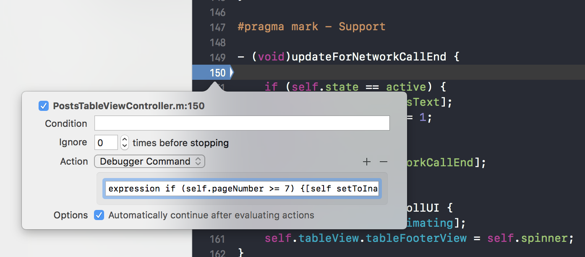This screenshot has height=257, width=585.
Task: Click the breakpoint marker on line 150
Action: coord(212,73)
